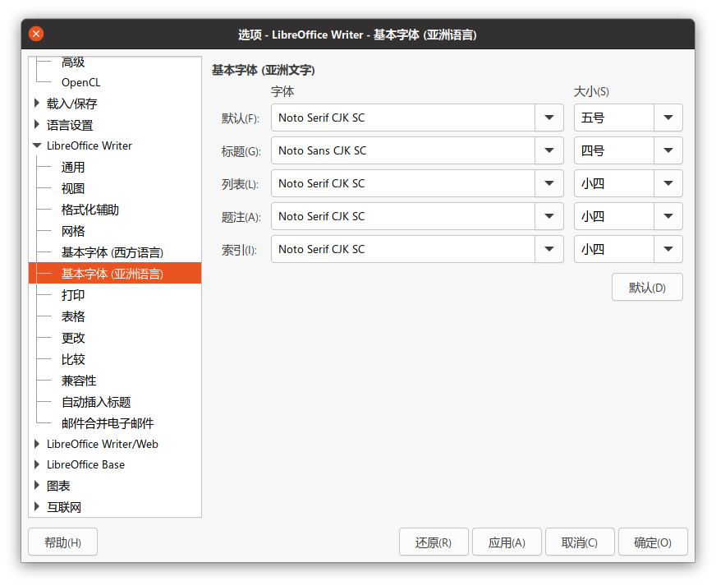Open size dropdown in the 列表 row
Viewport: 716px width, 586px height.
click(x=668, y=183)
